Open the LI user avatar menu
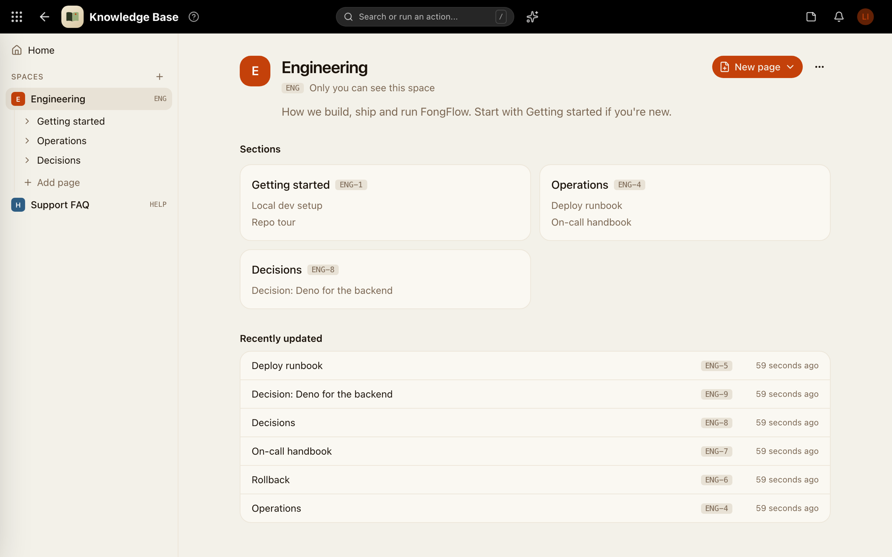Viewport: 892px width, 557px height. pos(865,17)
